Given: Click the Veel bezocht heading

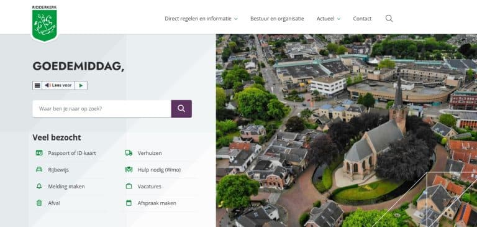Looking at the screenshot, I should point(57,137).
